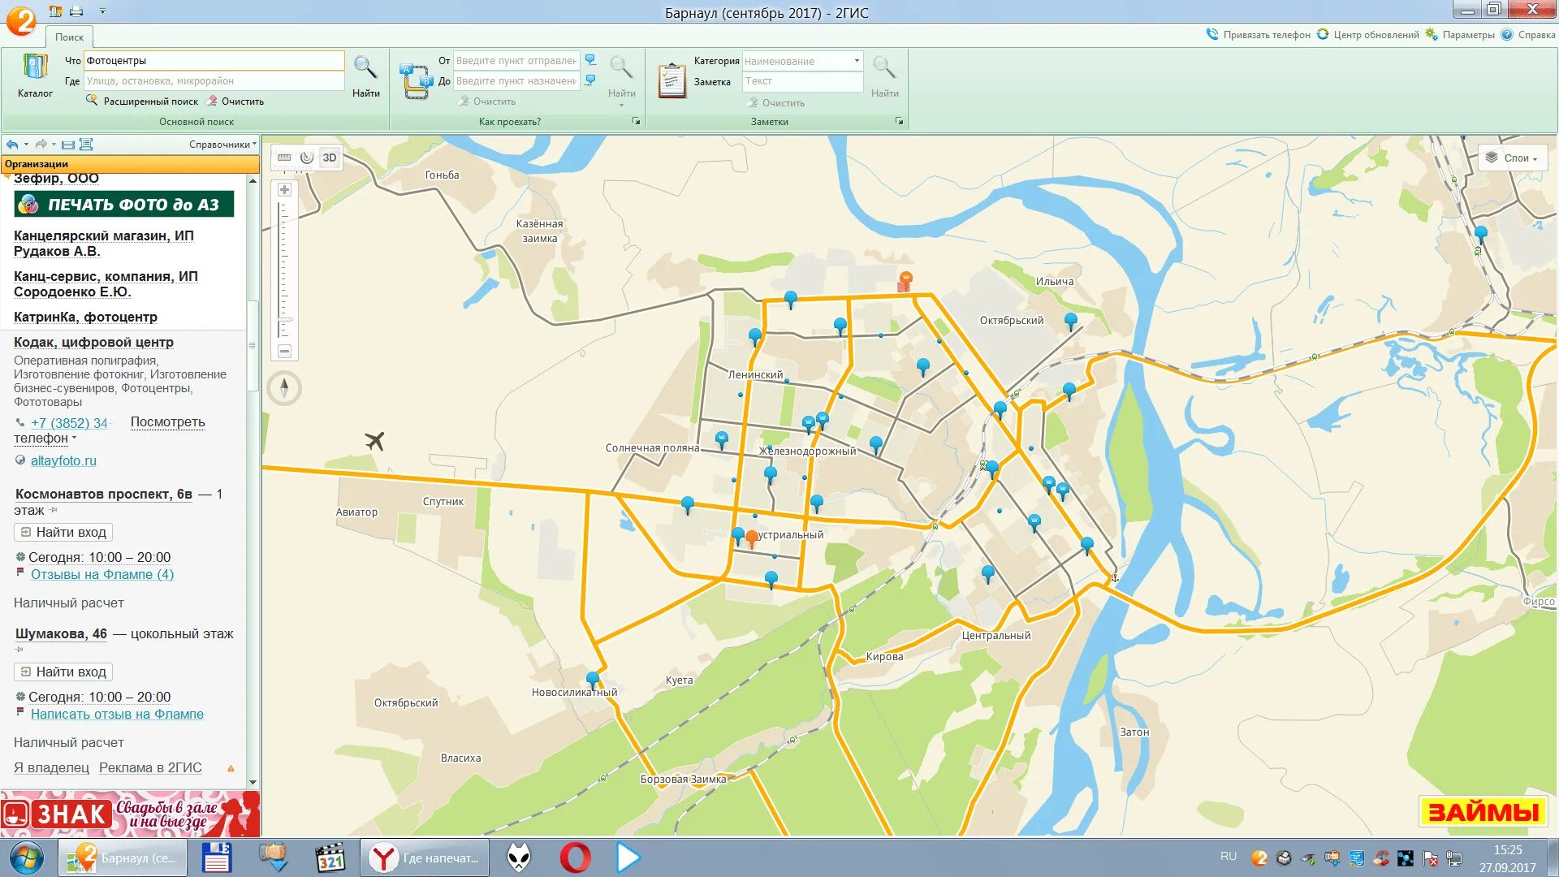
Task: Click the От departure point field
Action: pos(516,61)
